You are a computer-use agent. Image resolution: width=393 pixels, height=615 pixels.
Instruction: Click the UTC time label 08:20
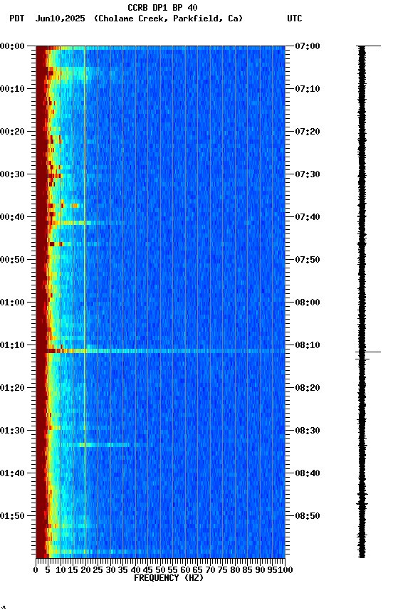308,389
